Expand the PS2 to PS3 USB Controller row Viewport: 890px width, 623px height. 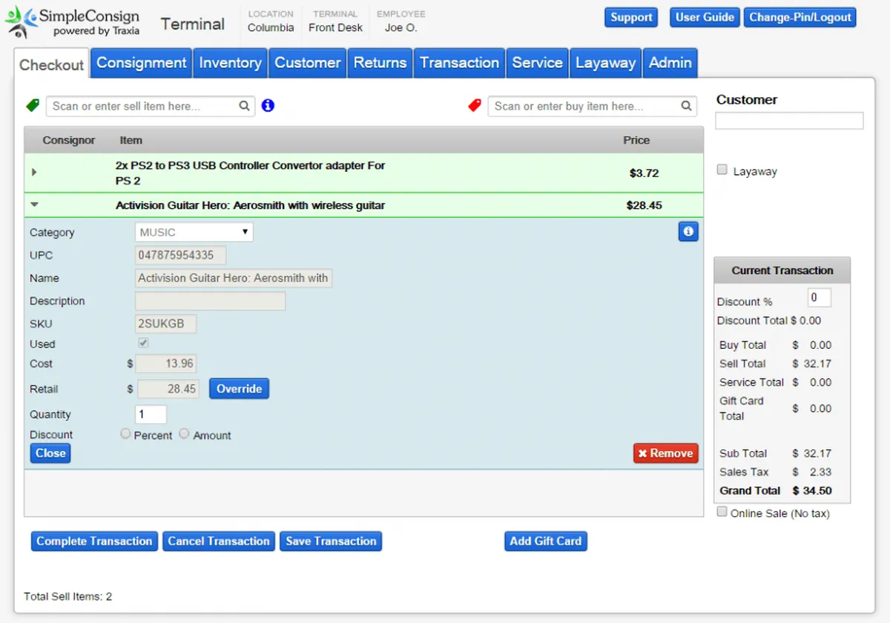34,172
